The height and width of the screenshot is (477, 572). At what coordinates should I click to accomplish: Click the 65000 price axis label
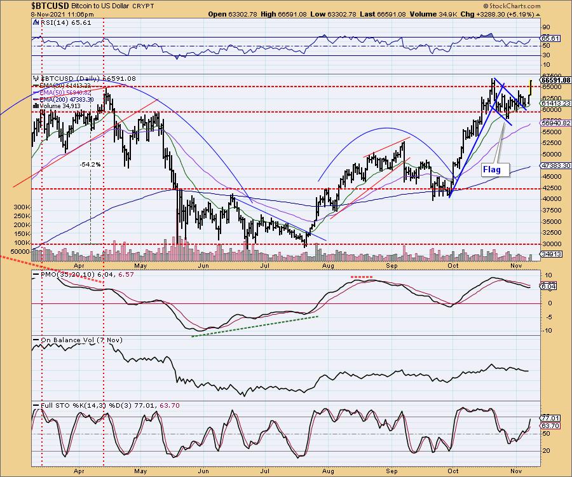click(551, 87)
